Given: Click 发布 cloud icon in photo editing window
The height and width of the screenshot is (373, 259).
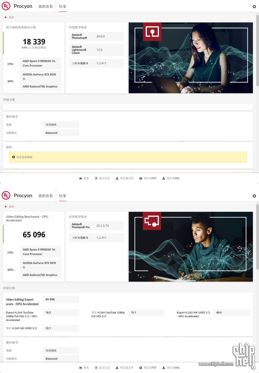Looking at the screenshot, I should [81, 178].
